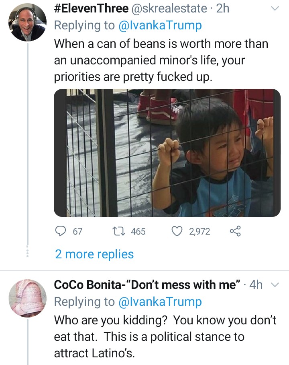289x365 pixels.
Task: Tap the 465 retweet count
Action: [138, 231]
